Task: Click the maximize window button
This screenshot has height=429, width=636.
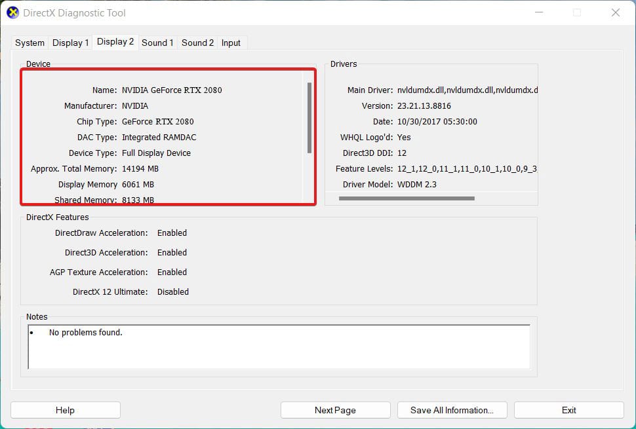Action: pyautogui.click(x=577, y=12)
